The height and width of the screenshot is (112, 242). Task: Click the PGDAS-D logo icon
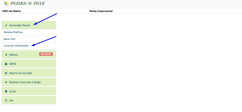[6, 3]
